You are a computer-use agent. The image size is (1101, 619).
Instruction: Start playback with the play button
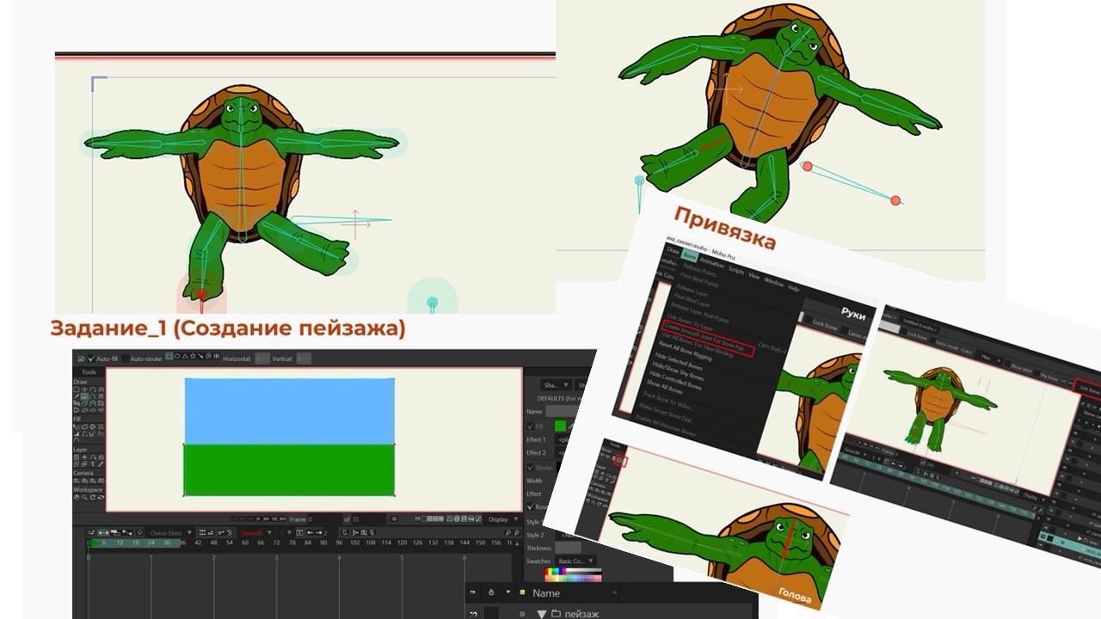pyautogui.click(x=258, y=519)
